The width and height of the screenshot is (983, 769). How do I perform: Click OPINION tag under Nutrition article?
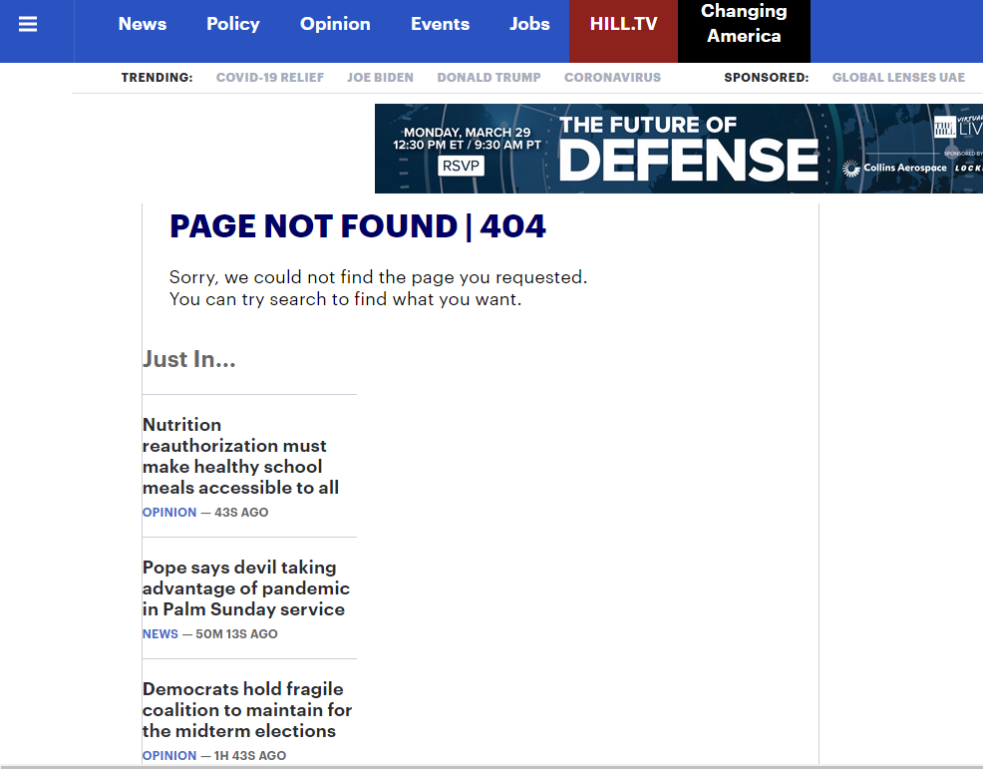[169, 513]
